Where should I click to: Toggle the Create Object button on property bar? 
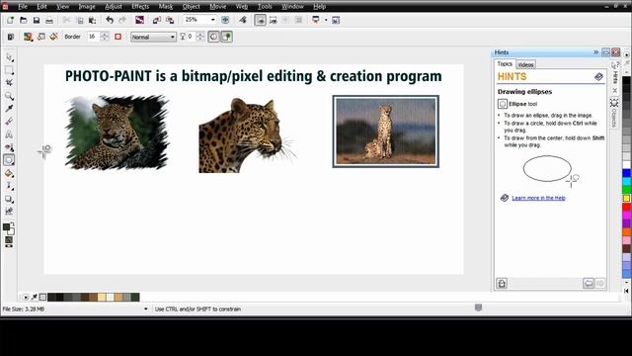[226, 37]
